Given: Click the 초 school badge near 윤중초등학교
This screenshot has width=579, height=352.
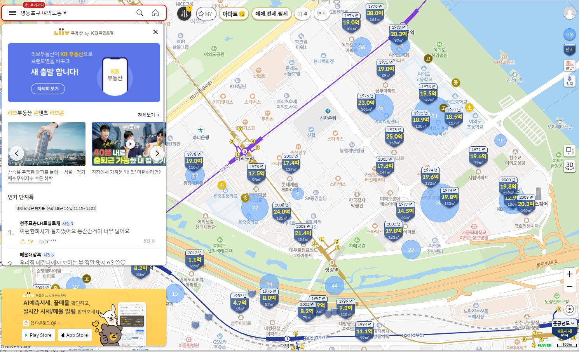Looking at the screenshot, I should coord(222,185).
